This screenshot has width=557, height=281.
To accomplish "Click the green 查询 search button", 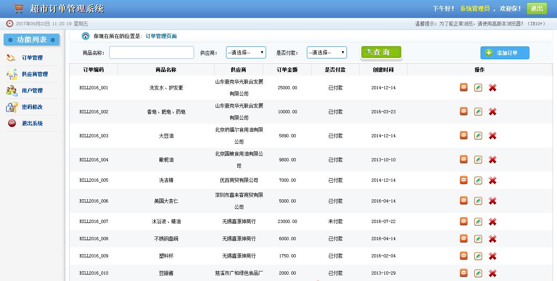I will click(x=381, y=52).
